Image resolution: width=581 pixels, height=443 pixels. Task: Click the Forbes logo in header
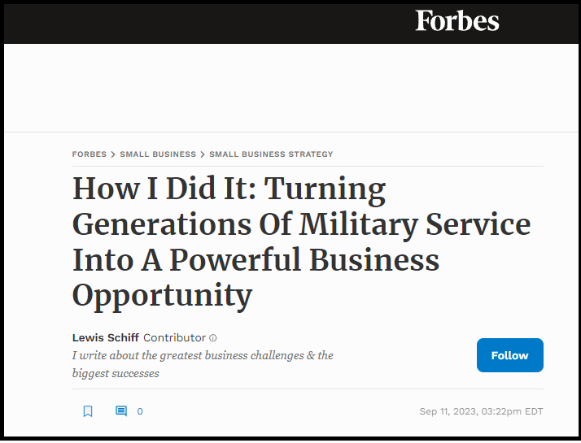[x=457, y=21]
